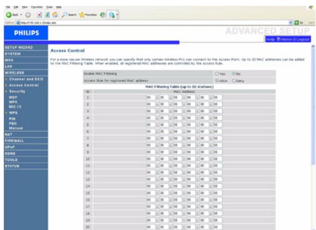Viewport: 316px width, 230px height.
Task: Open the Favorites star in the toolbar
Action: 82,15
